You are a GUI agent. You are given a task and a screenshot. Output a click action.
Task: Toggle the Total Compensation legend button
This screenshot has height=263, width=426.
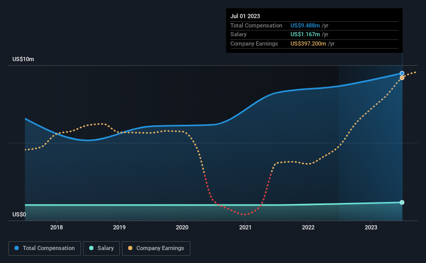tap(45, 249)
